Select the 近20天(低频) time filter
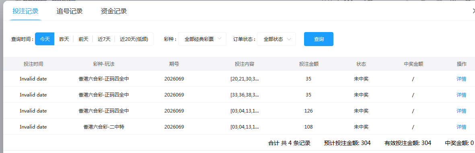Screen dimensions: 475x153 (134, 39)
